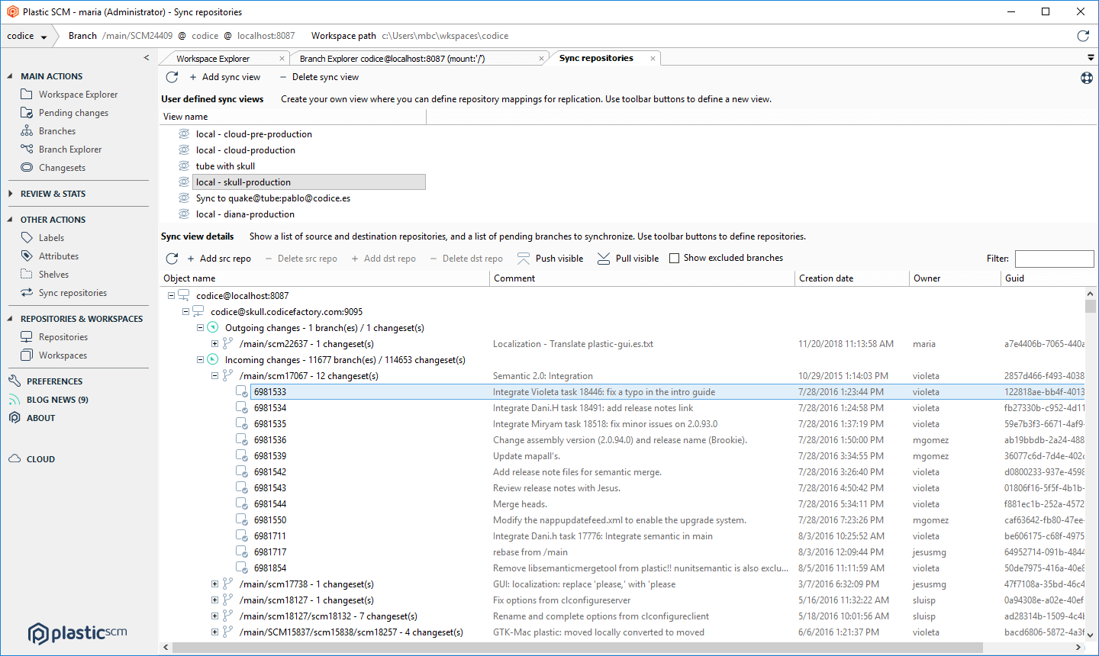Click Add dst repo

(x=384, y=259)
